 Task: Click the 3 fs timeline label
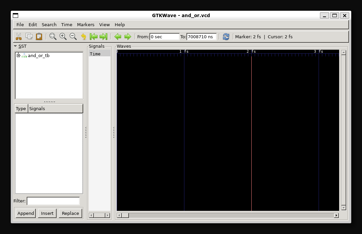318,51
